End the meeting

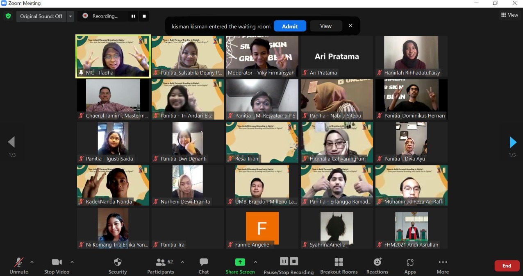[x=507, y=265]
